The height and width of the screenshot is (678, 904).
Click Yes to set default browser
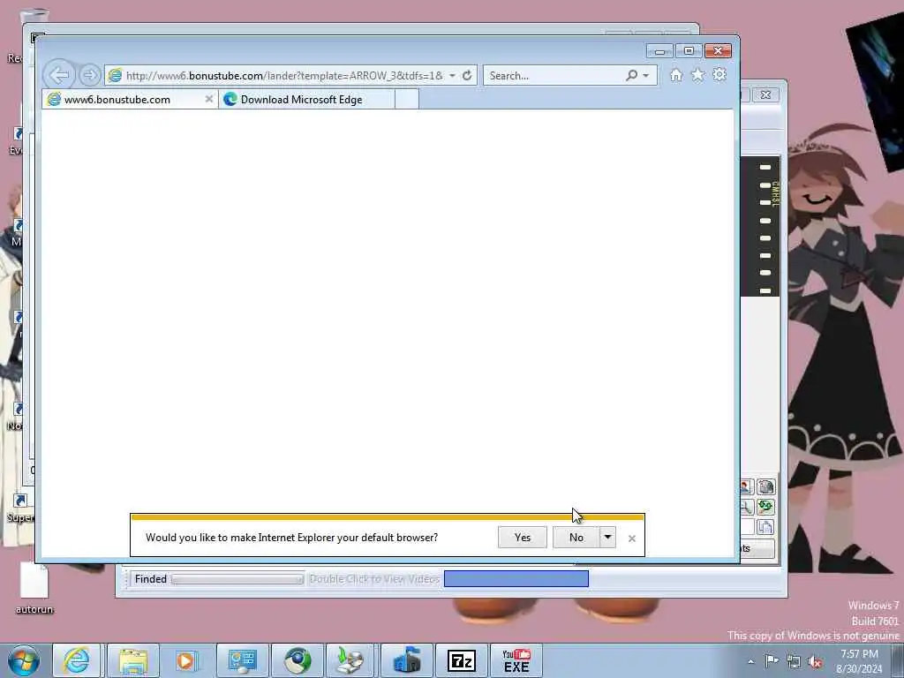pos(523,538)
